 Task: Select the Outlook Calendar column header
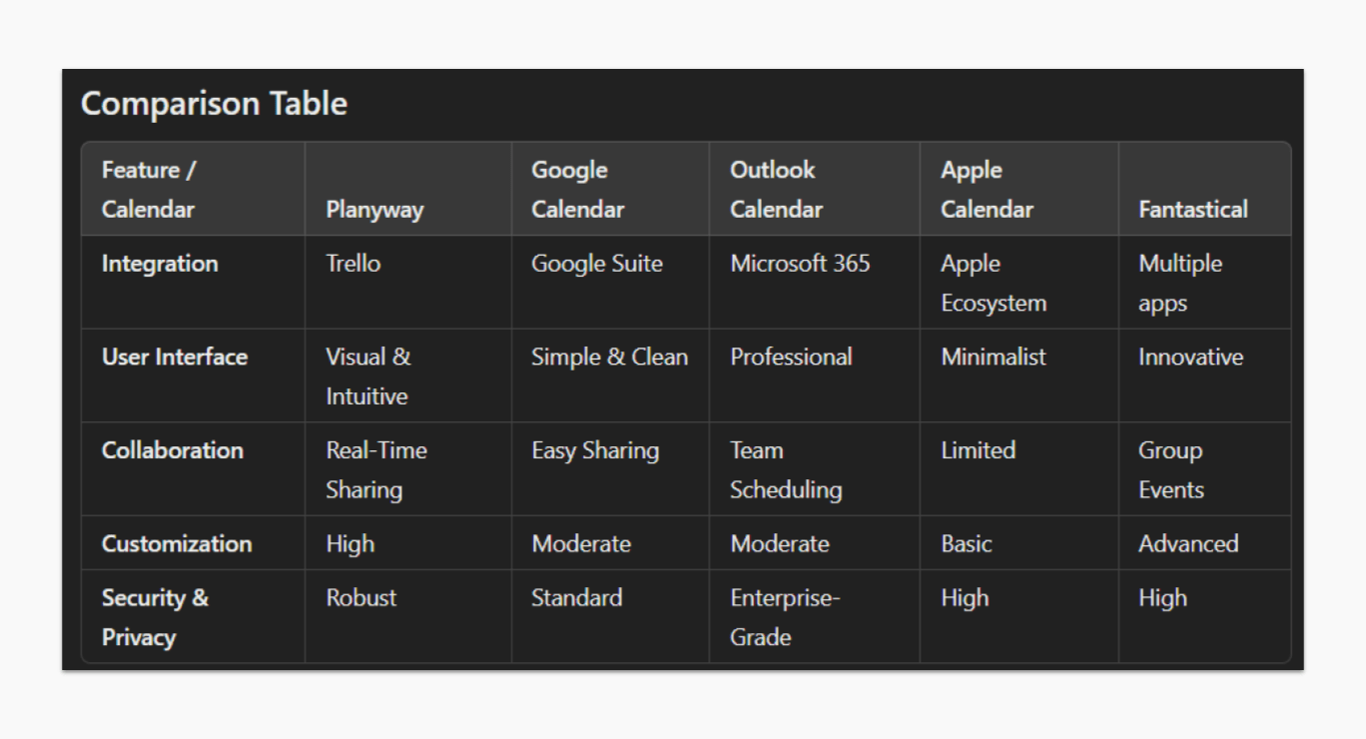pos(776,190)
